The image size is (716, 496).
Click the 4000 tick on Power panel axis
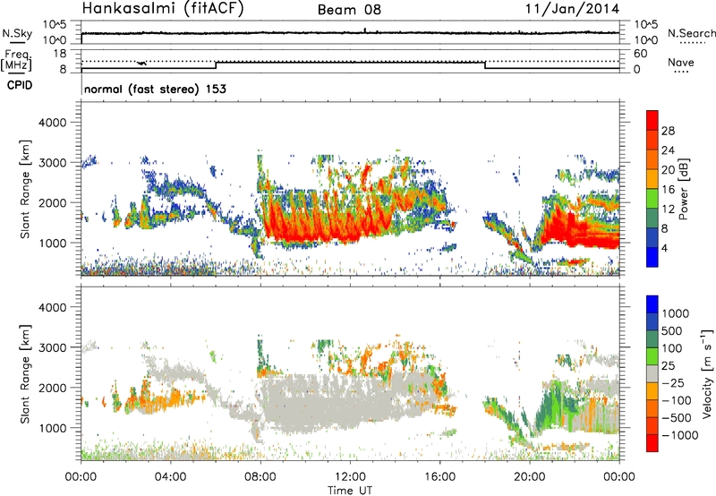53,123
